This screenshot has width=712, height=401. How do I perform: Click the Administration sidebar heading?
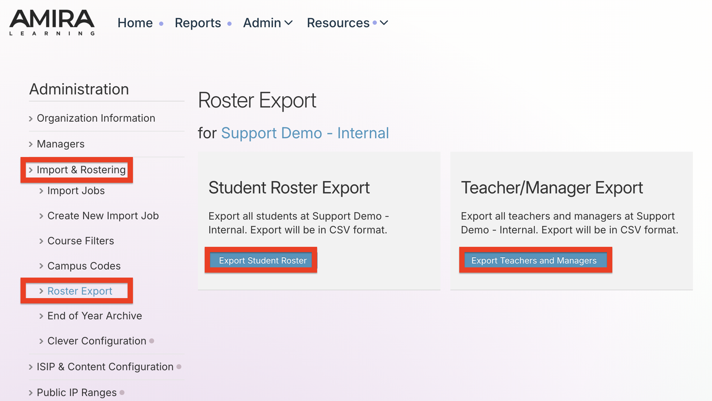coord(79,89)
